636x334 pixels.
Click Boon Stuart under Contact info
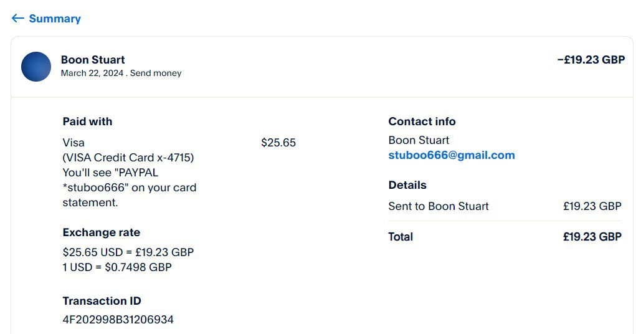(419, 140)
